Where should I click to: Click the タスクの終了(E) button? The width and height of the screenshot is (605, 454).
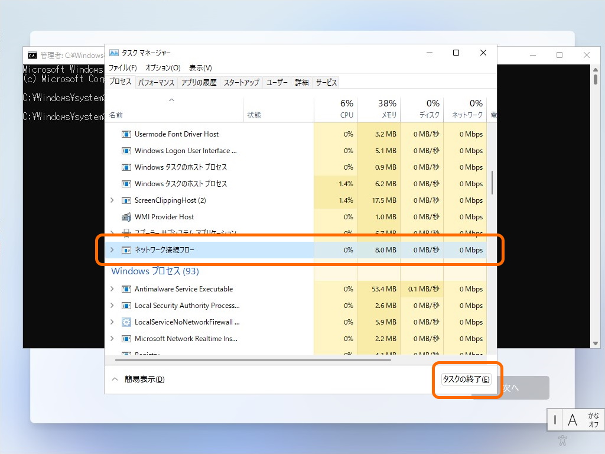(x=466, y=380)
